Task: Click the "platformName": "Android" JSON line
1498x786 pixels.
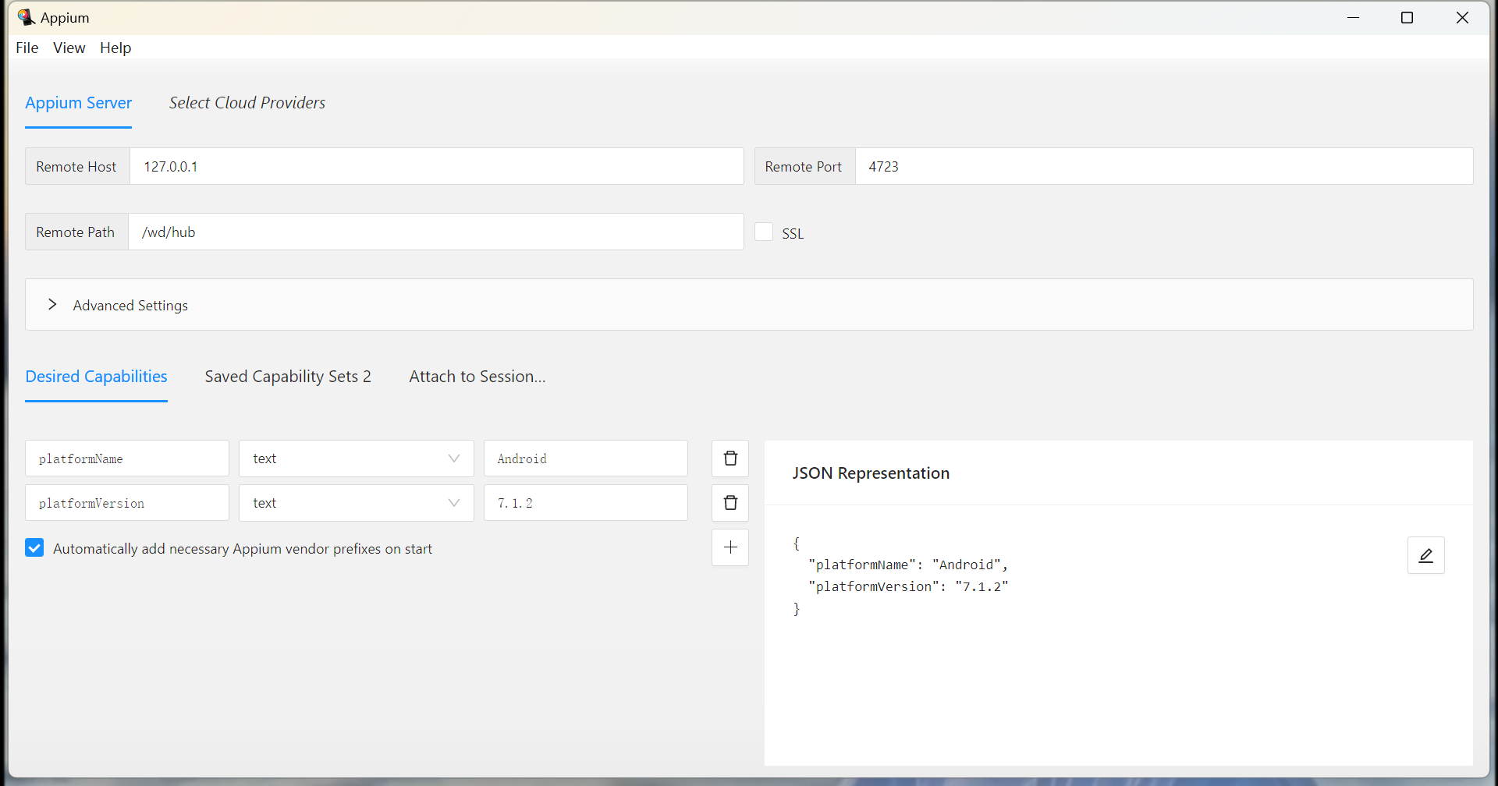Action: (908, 565)
